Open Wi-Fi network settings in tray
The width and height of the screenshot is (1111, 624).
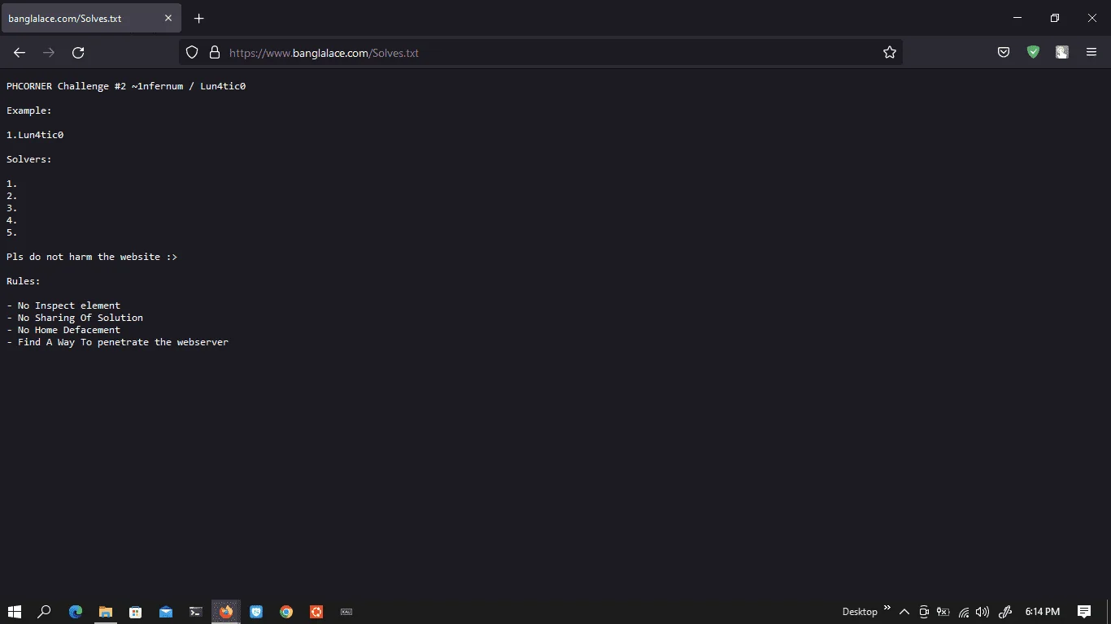963,612
